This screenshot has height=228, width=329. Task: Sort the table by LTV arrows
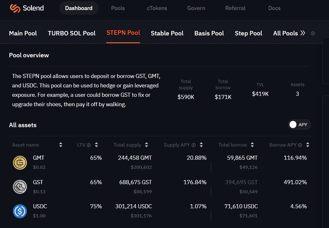pos(96,145)
